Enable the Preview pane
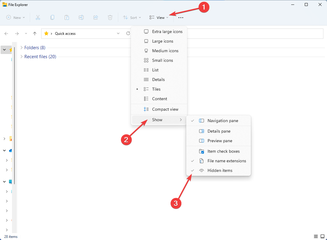This screenshot has width=327, height=240. point(218,141)
